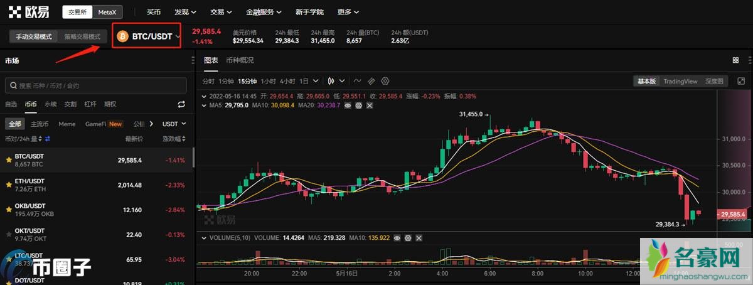Toggle favorite star for OKT/USDT
The width and height of the screenshot is (753, 285).
click(9, 235)
